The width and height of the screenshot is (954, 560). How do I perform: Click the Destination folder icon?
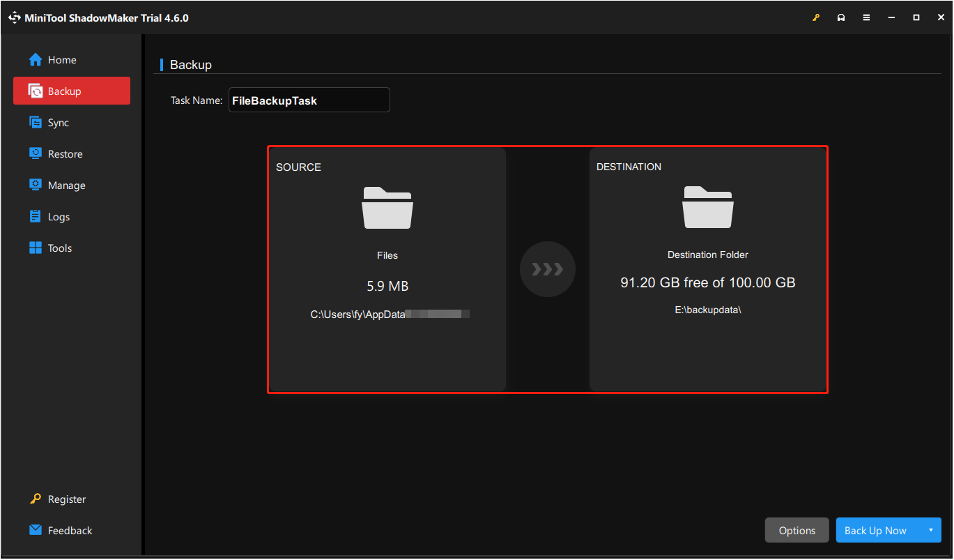click(x=708, y=208)
